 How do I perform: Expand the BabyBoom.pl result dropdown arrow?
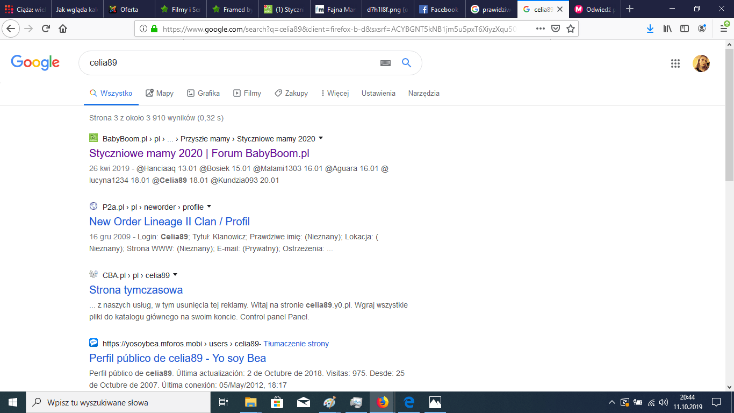click(x=321, y=138)
